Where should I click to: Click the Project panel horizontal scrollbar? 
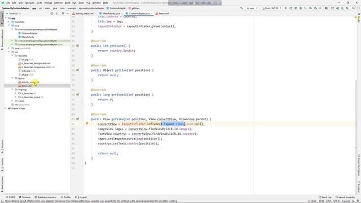coord(37,194)
